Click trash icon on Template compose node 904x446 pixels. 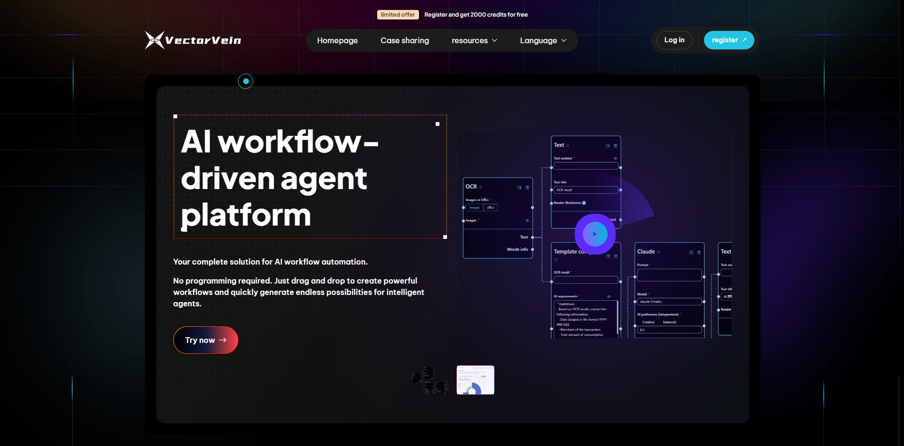point(616,256)
